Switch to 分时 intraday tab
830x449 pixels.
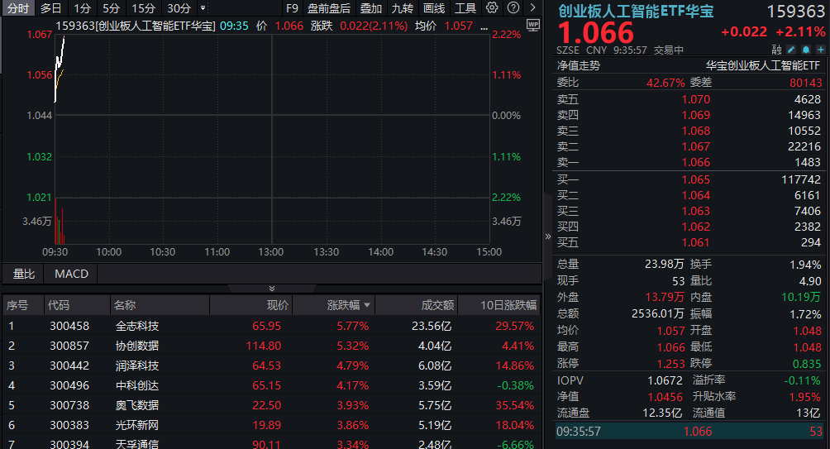pyautogui.click(x=18, y=8)
